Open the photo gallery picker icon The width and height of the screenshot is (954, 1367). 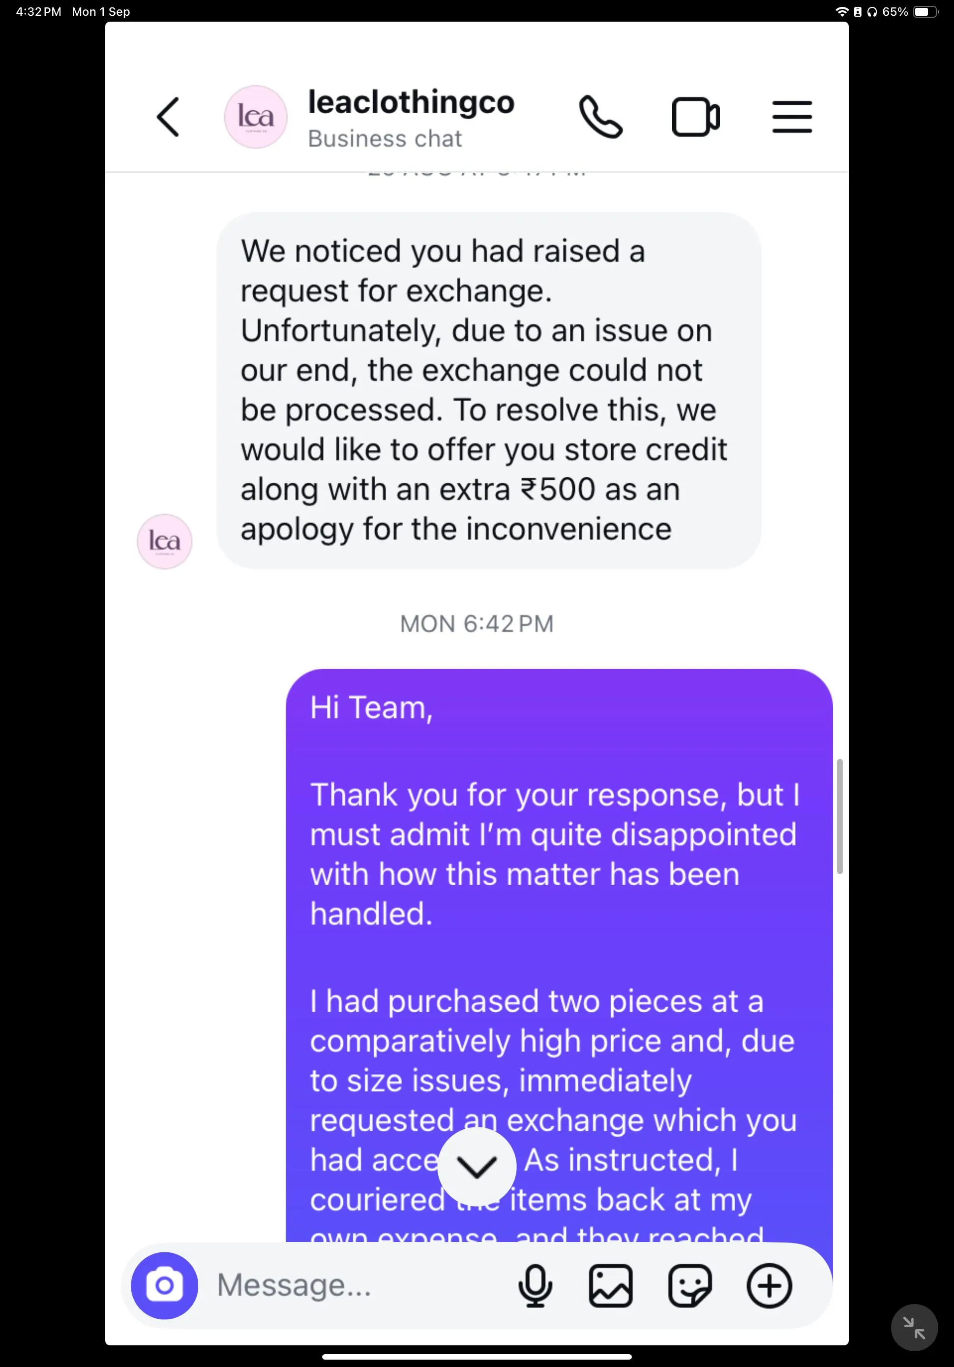pos(610,1285)
